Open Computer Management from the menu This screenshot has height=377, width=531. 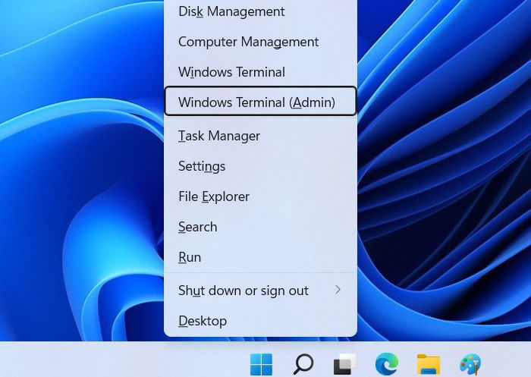coord(260,42)
